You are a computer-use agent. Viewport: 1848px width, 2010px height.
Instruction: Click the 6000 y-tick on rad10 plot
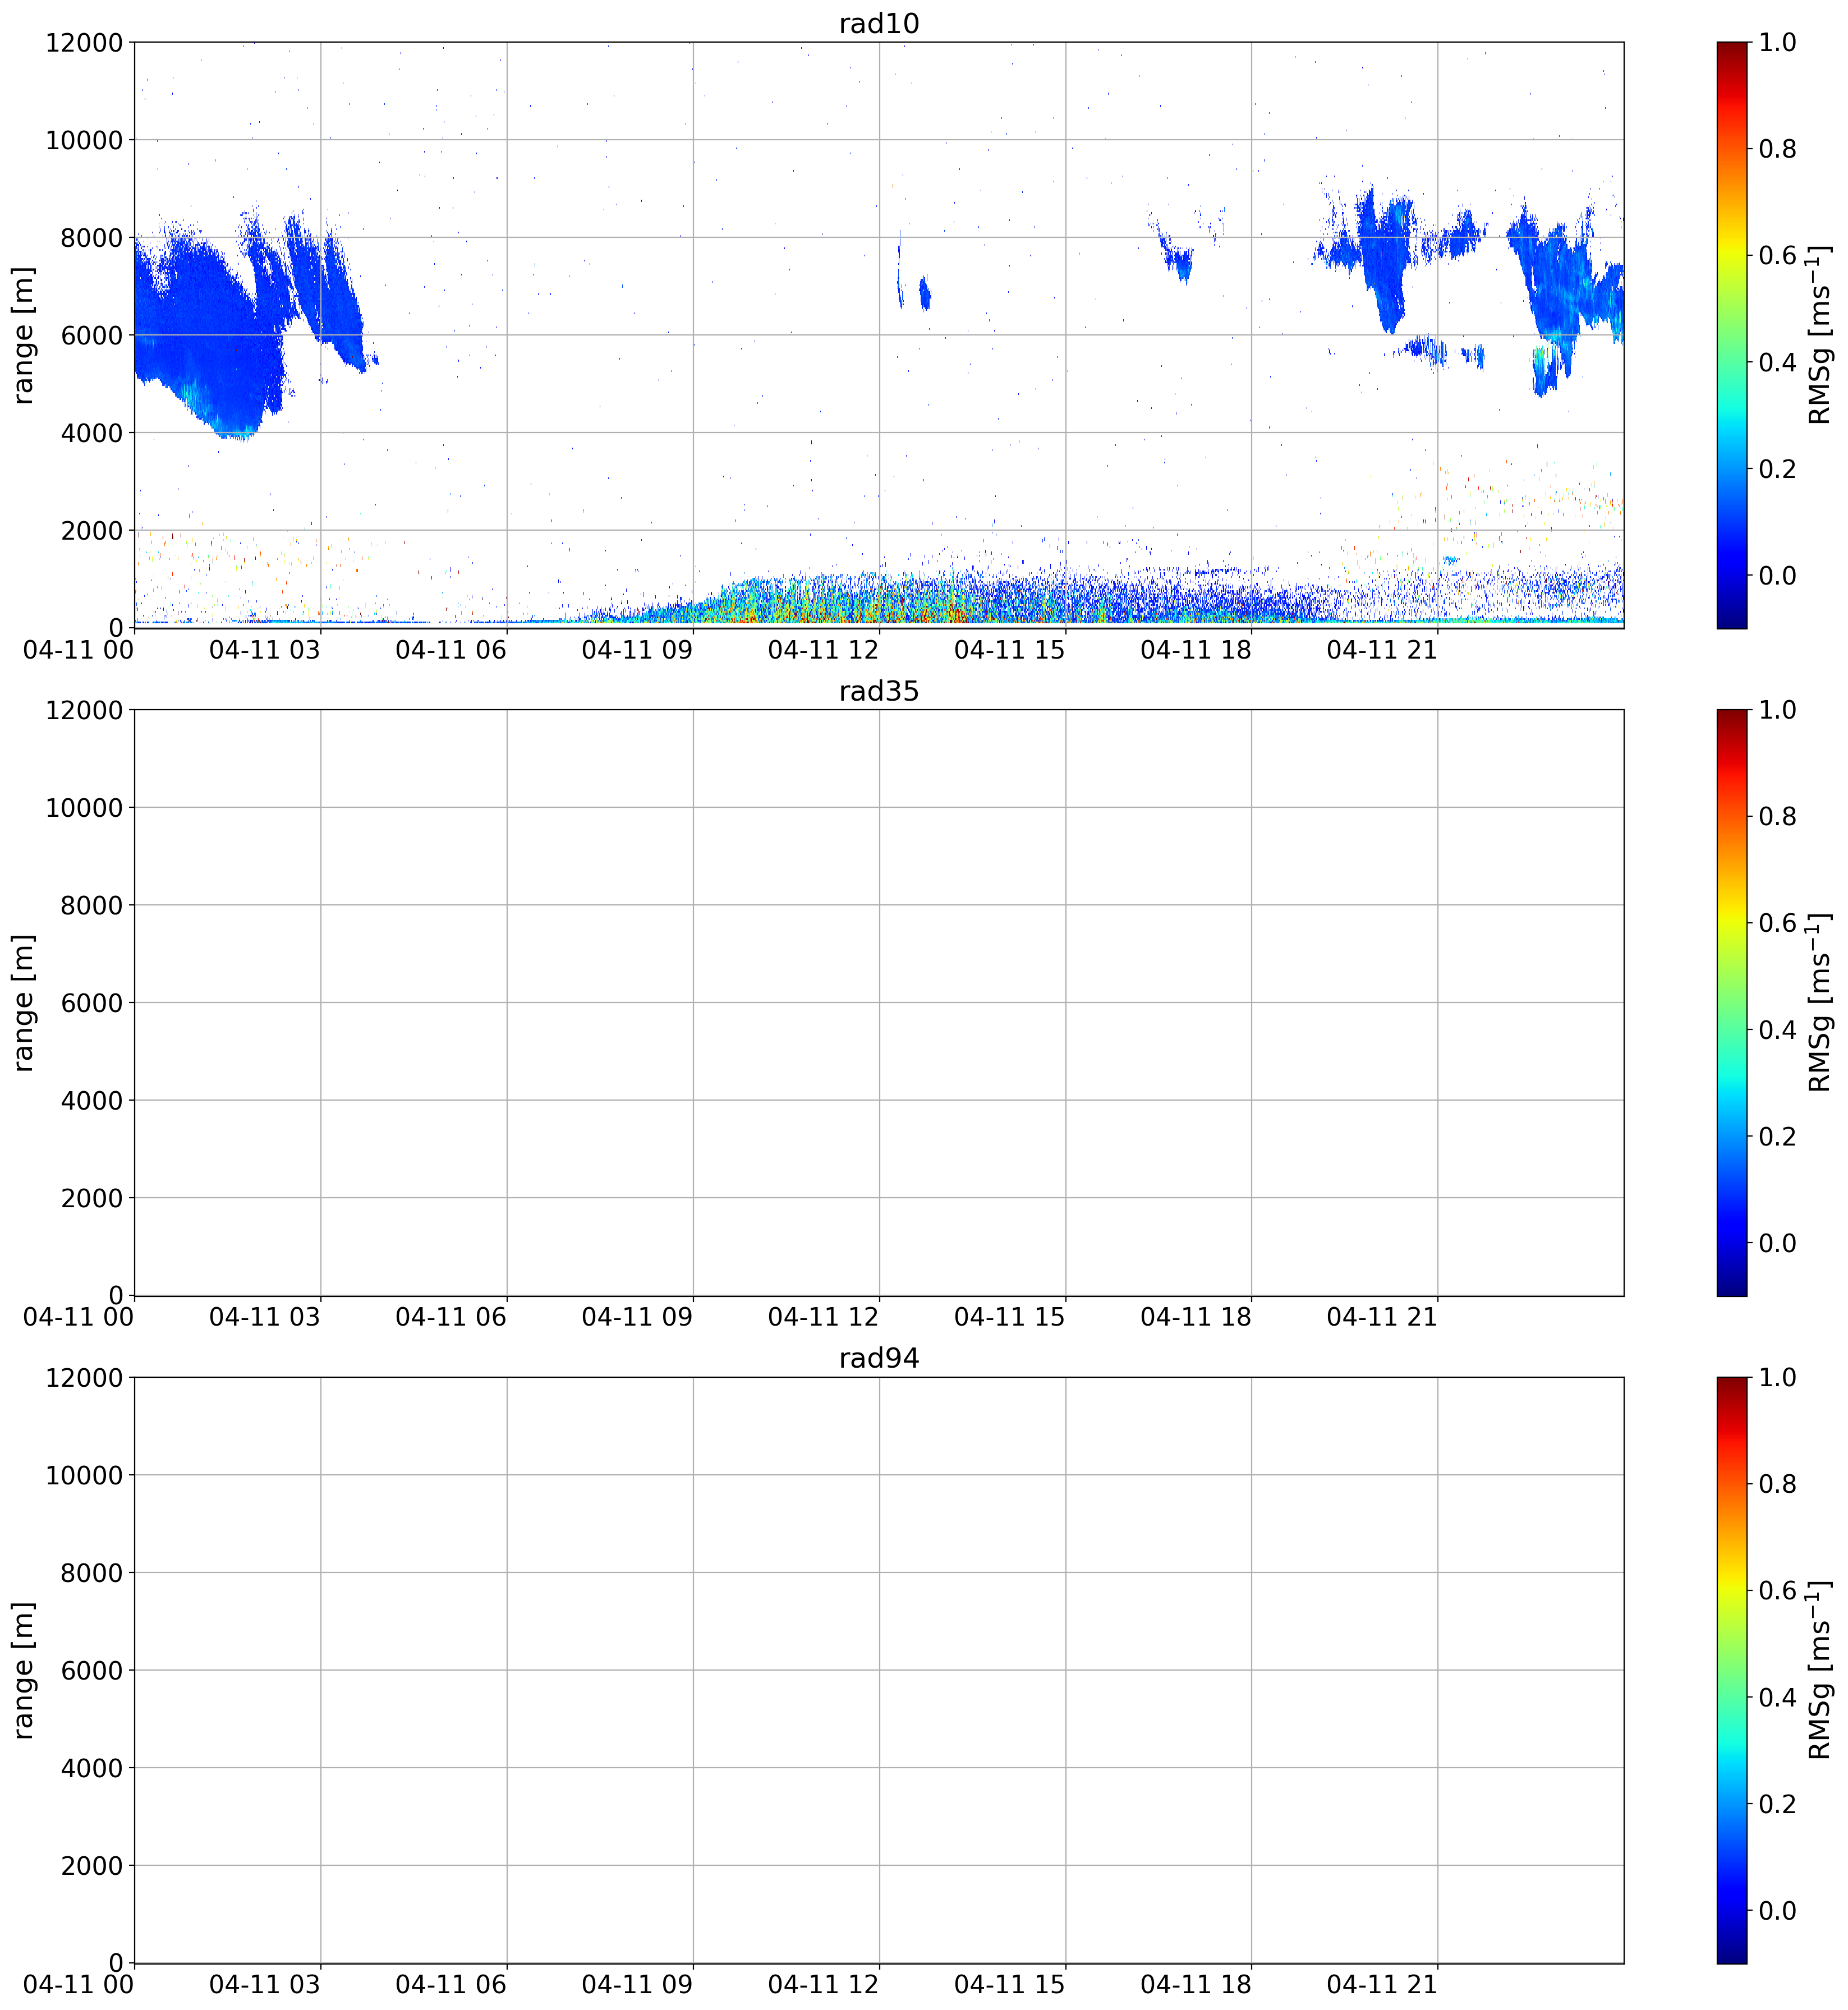(92, 335)
